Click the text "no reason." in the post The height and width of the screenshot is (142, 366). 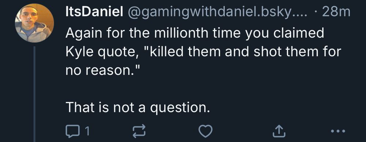[x=102, y=70]
